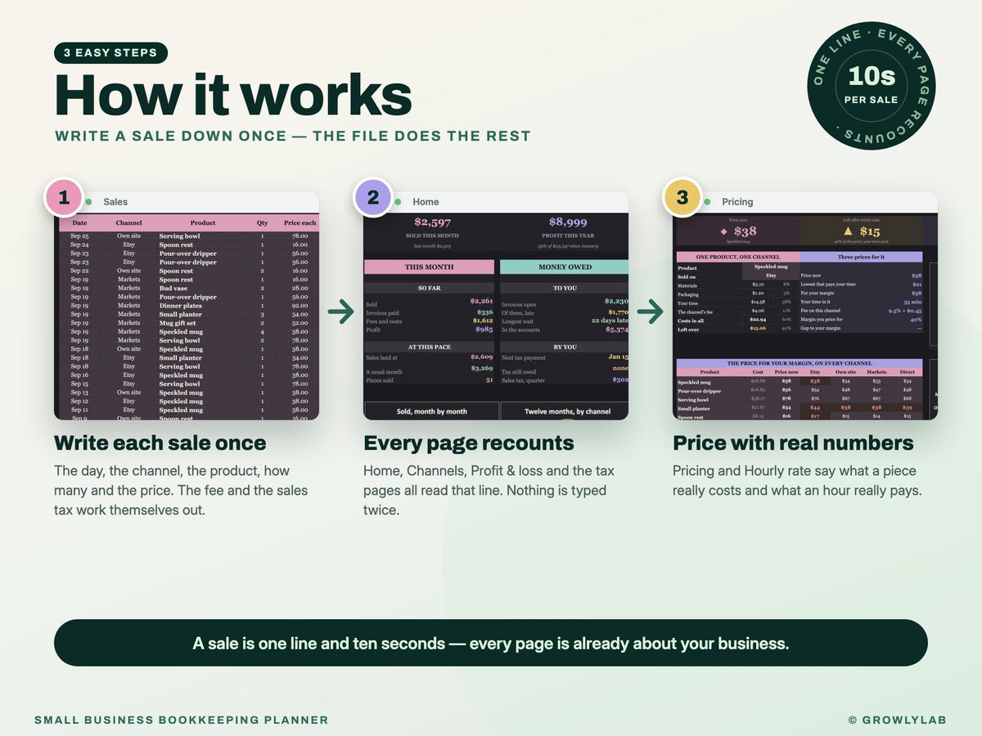This screenshot has height=736, width=982.
Task: Click the 'Every page recounts' heading
Action: [x=469, y=443]
